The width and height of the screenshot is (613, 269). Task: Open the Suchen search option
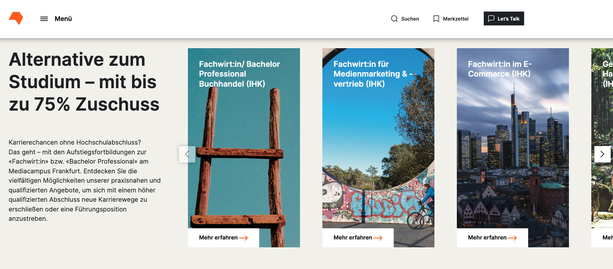pos(410,19)
